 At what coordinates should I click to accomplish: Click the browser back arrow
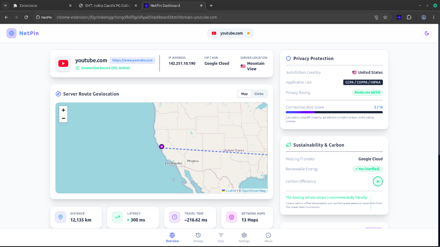click(6, 17)
